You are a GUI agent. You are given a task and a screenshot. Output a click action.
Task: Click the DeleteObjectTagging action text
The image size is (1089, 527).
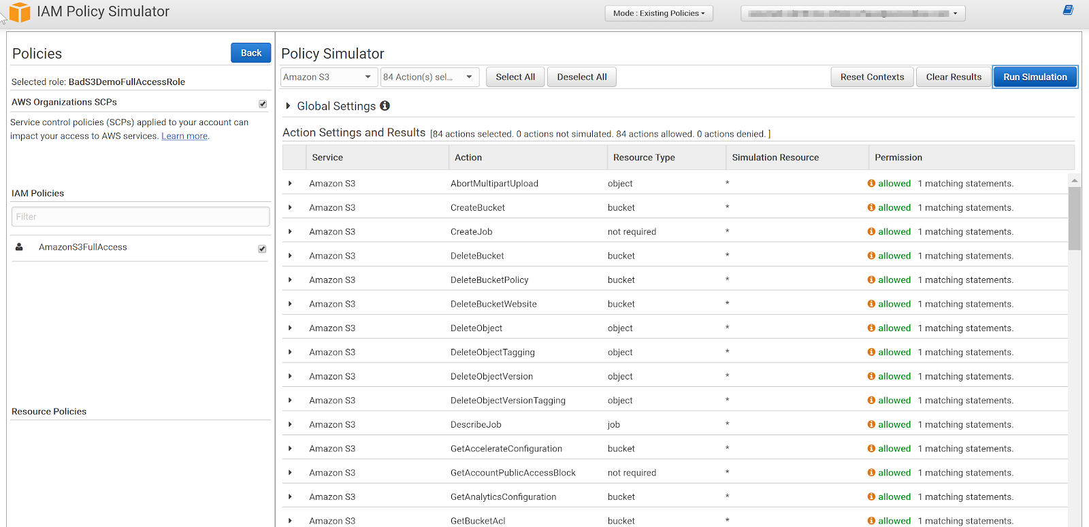click(493, 352)
